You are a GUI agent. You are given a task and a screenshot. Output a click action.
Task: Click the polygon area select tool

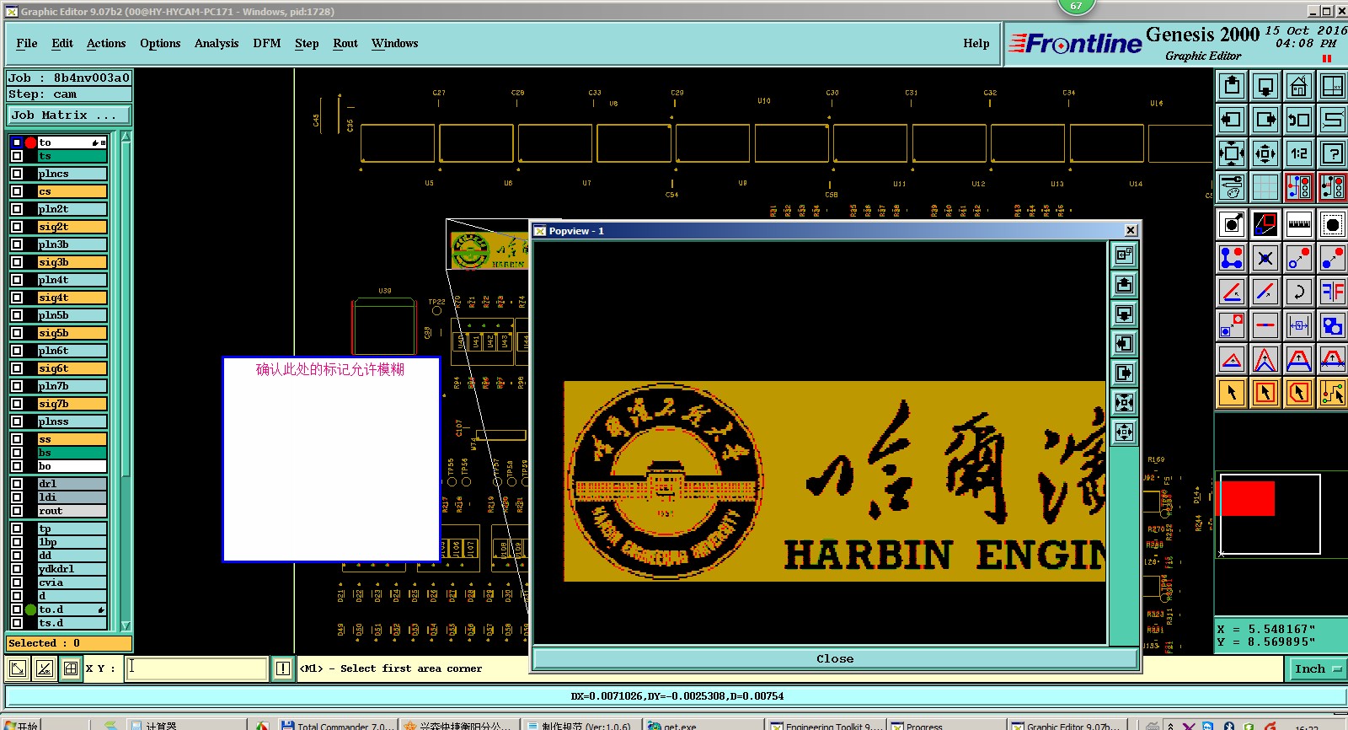click(x=1299, y=393)
